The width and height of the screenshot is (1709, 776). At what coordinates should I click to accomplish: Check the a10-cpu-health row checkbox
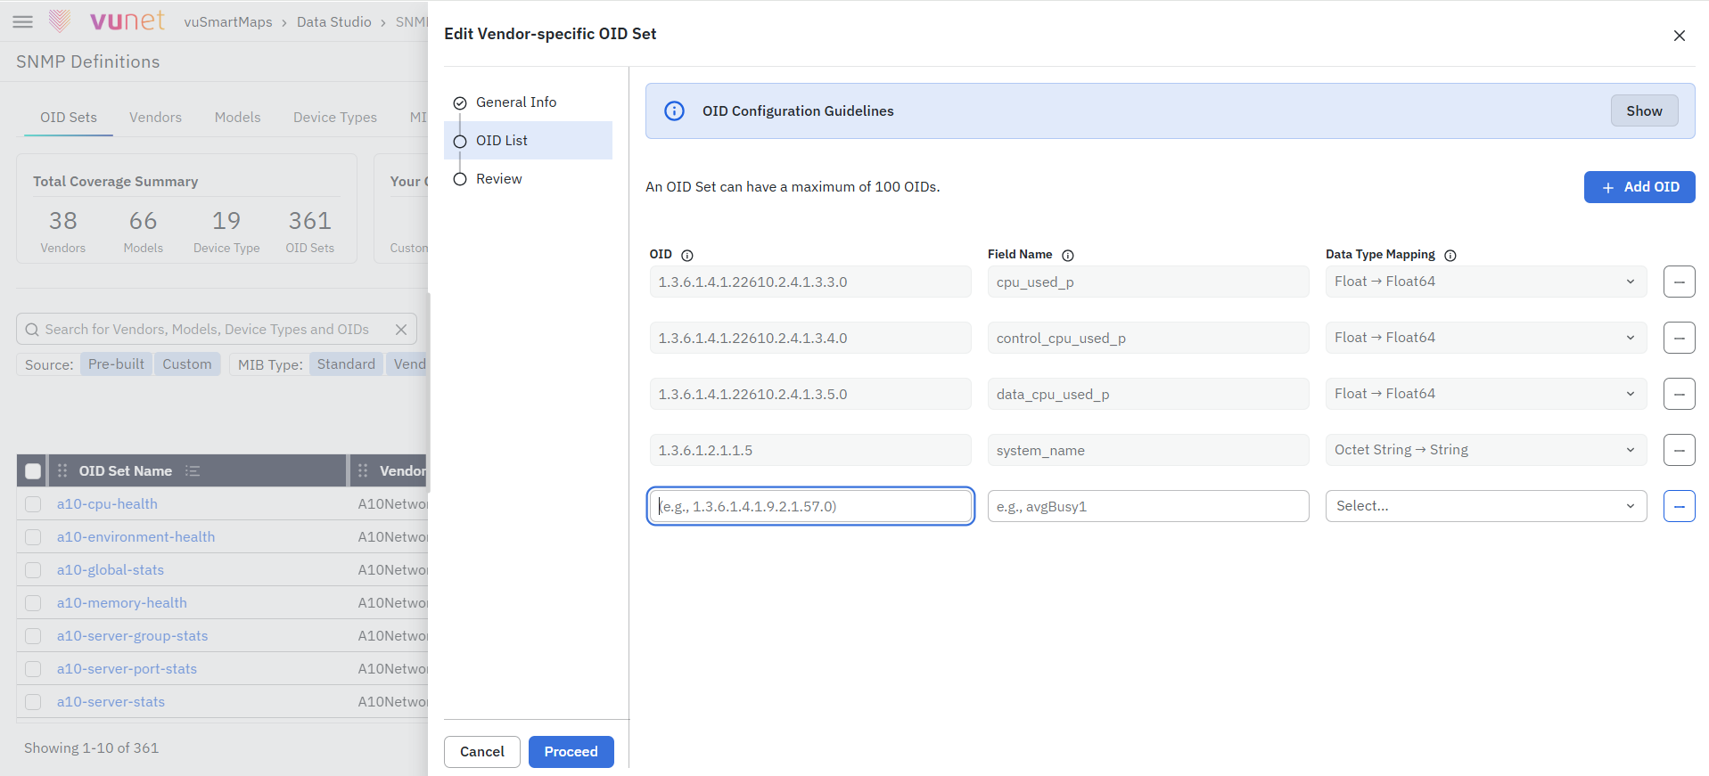point(33,504)
